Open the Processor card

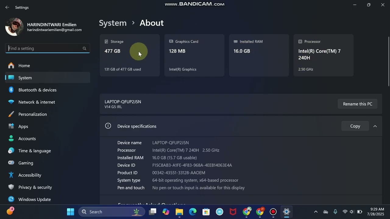coord(324,55)
